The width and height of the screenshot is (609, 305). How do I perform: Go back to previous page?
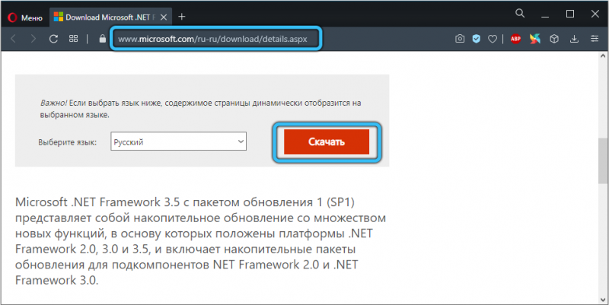[14, 39]
